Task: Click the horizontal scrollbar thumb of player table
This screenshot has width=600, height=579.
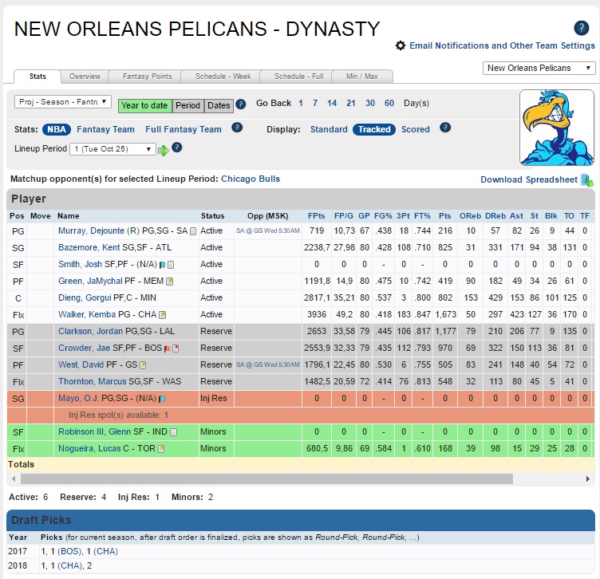Action: point(266,479)
